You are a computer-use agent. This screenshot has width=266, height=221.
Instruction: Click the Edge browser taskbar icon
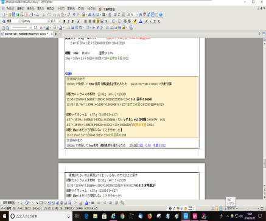[86, 216]
